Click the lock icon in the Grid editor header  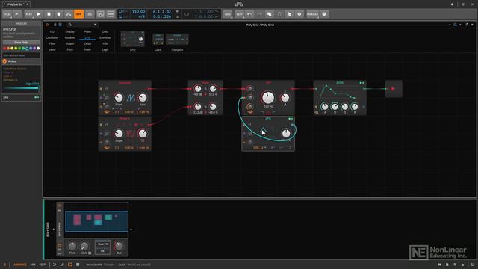click(x=55, y=25)
